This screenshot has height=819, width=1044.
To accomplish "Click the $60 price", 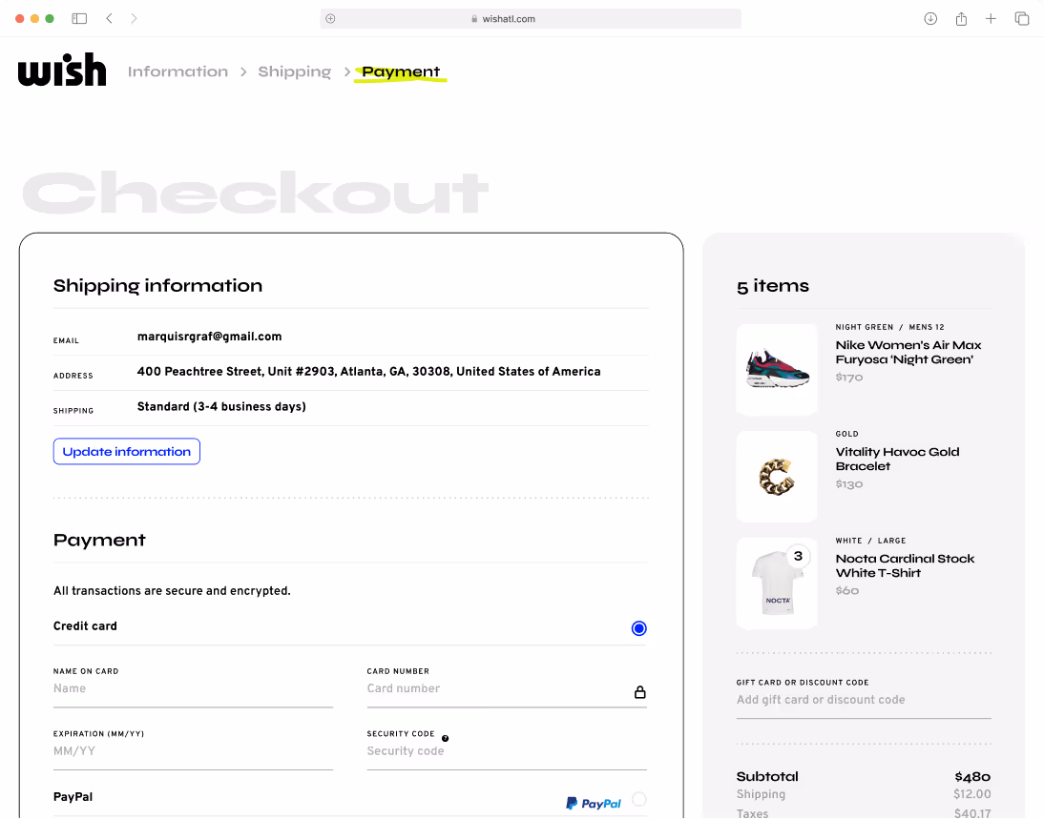I will pos(846,591).
